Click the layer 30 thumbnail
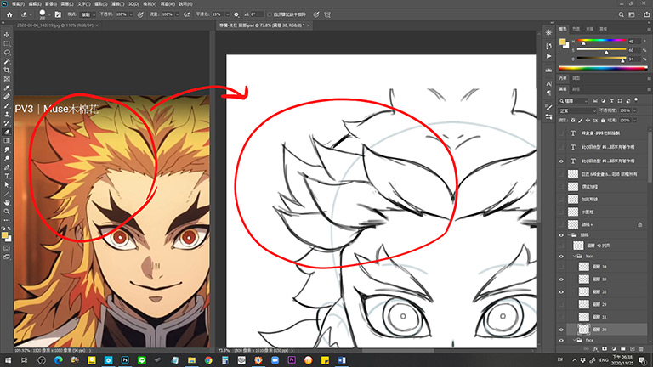Screen dimensions: 653x367 [x=584, y=330]
